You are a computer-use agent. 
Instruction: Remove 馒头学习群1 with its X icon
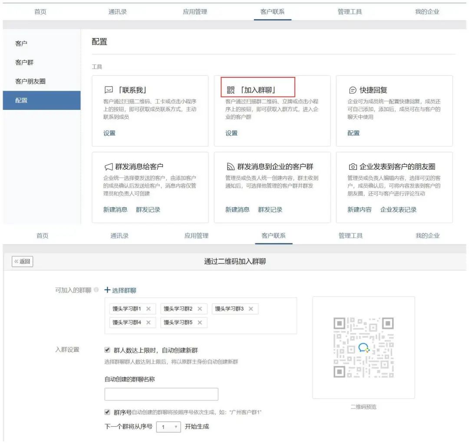click(x=149, y=309)
